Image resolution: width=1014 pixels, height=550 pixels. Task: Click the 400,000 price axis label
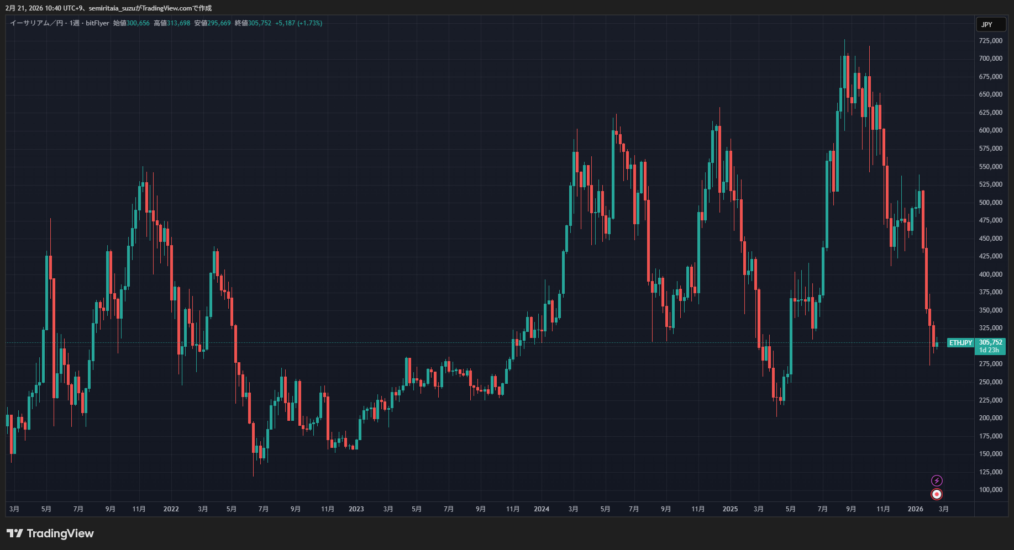click(x=991, y=274)
